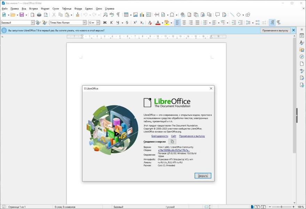Insert table icon in toolbar
The image size is (306, 209).
pyautogui.click(x=126, y=15)
